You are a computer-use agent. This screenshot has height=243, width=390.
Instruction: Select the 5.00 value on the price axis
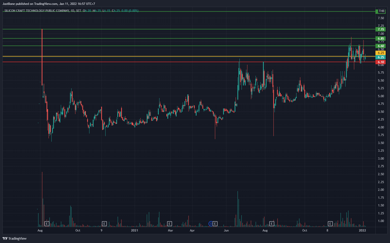(381, 96)
